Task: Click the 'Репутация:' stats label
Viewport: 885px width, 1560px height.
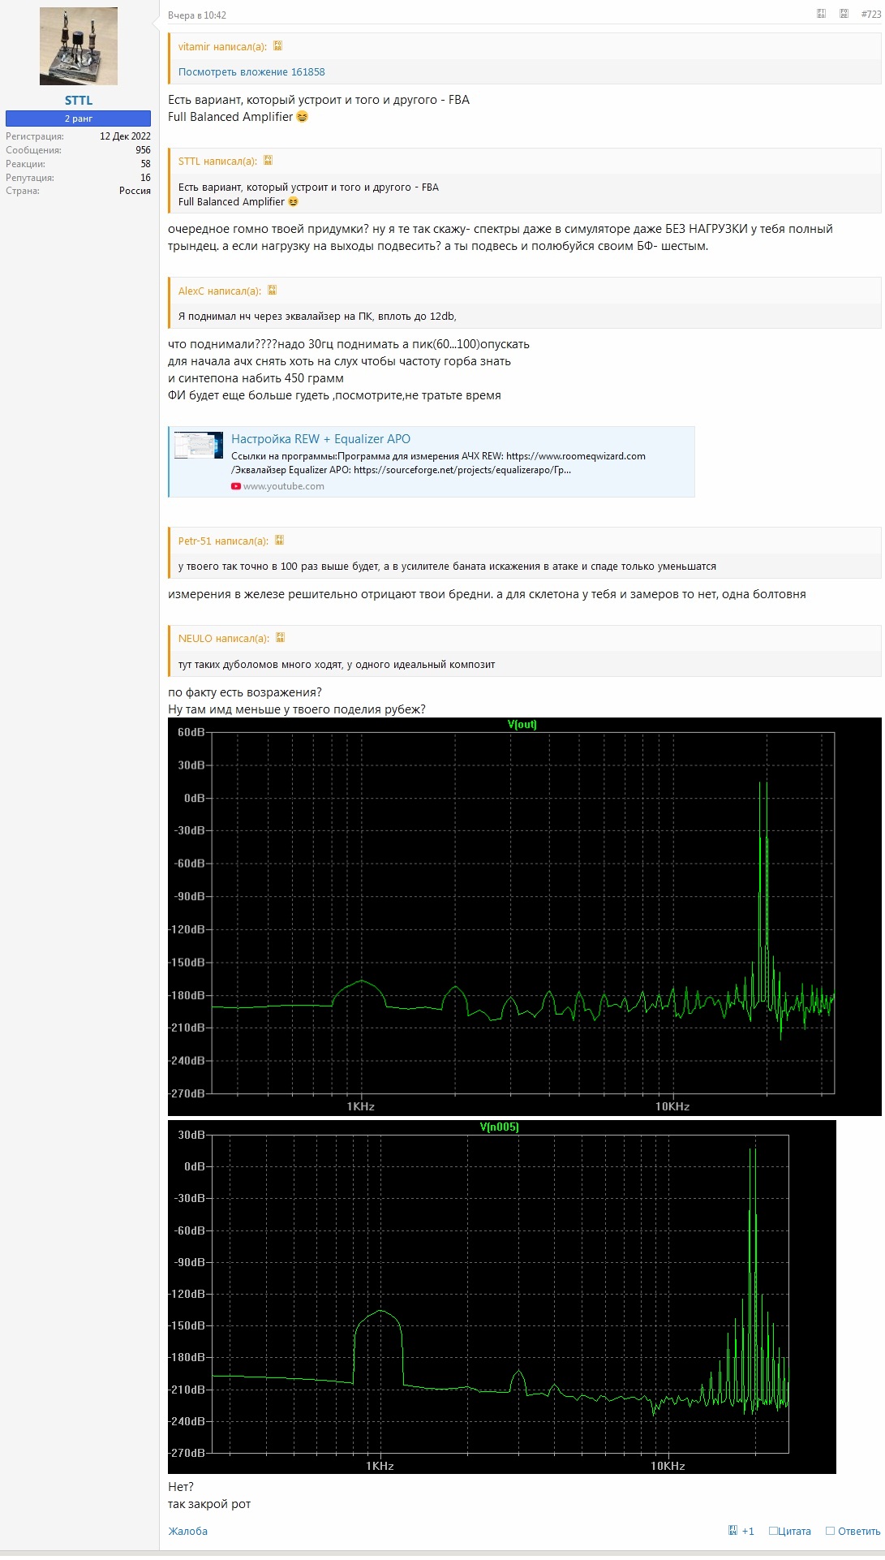Action: pos(30,178)
